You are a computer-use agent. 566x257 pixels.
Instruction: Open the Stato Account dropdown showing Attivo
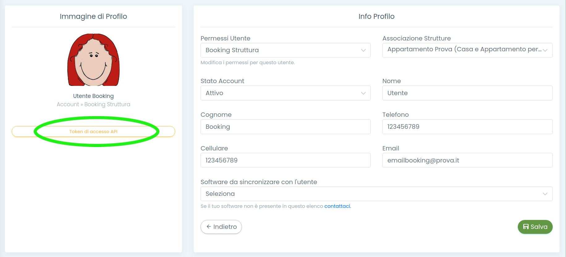285,93
